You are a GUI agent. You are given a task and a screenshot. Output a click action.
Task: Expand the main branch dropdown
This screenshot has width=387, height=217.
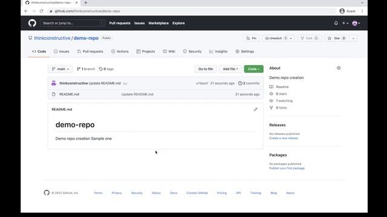click(x=60, y=69)
